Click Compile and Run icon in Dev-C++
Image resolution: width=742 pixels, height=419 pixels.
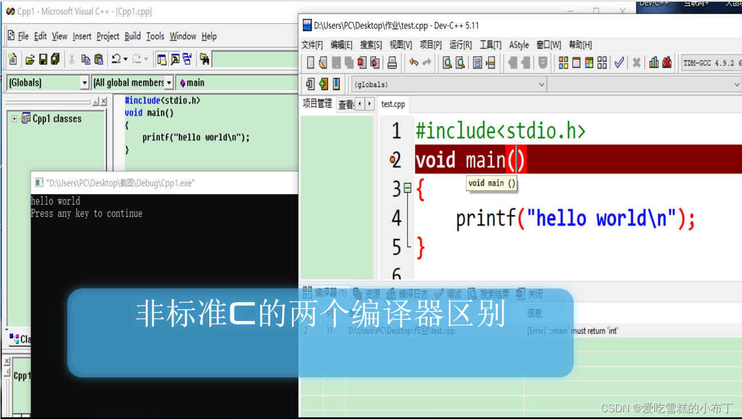point(589,63)
